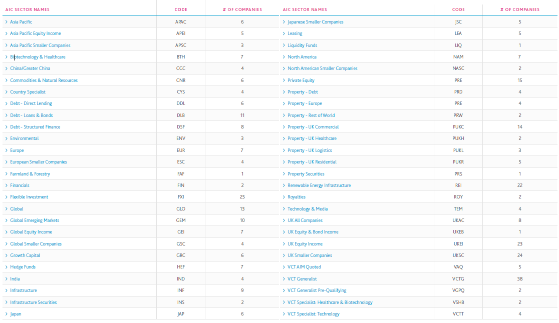559x323 pixels.
Task: Click the chevron before Hedge Funds
Action: tap(6, 267)
